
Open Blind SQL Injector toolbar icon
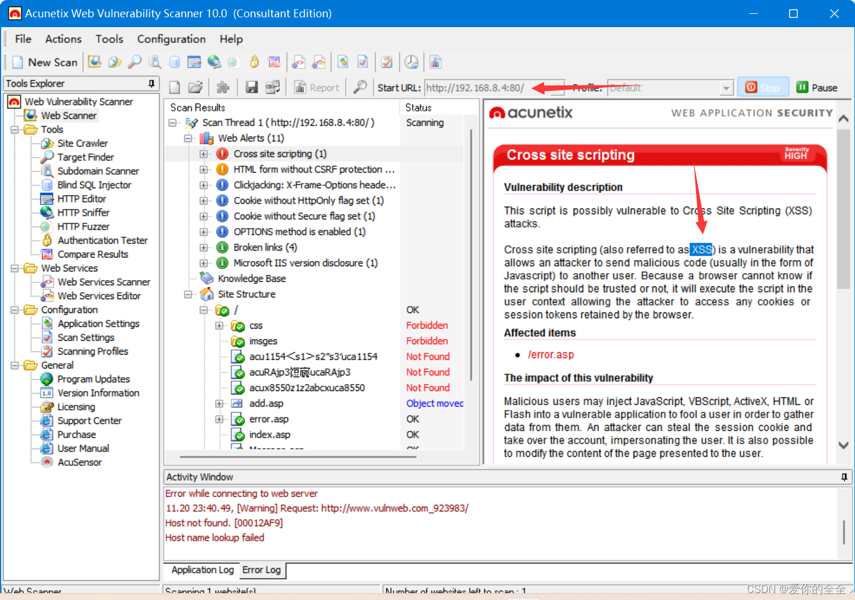click(x=174, y=62)
